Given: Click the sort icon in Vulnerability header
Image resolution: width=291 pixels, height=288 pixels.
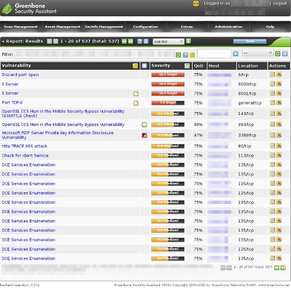Looking at the screenshot, I should 136,66.
